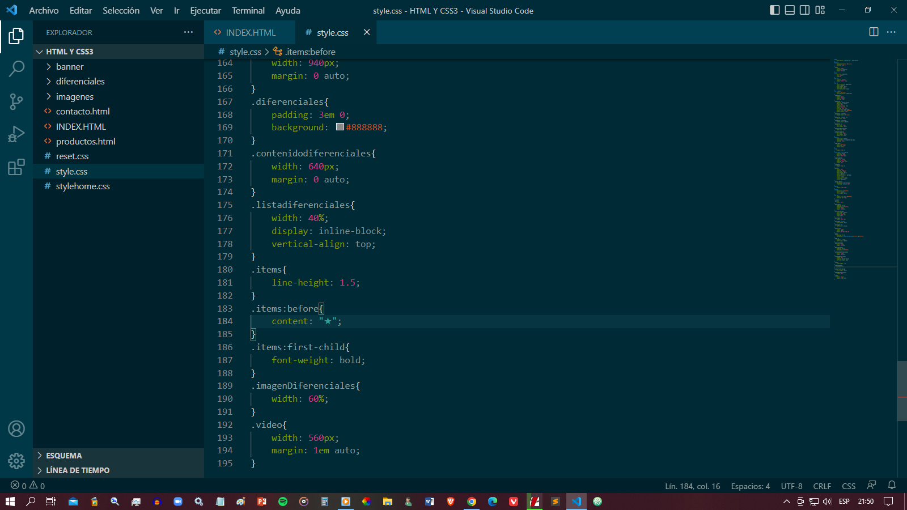Open the Manage gear icon
The width and height of the screenshot is (907, 510).
point(16,461)
